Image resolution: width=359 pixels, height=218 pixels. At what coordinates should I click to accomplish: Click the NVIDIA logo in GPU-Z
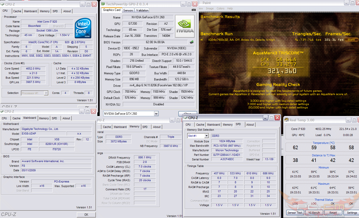(x=185, y=26)
